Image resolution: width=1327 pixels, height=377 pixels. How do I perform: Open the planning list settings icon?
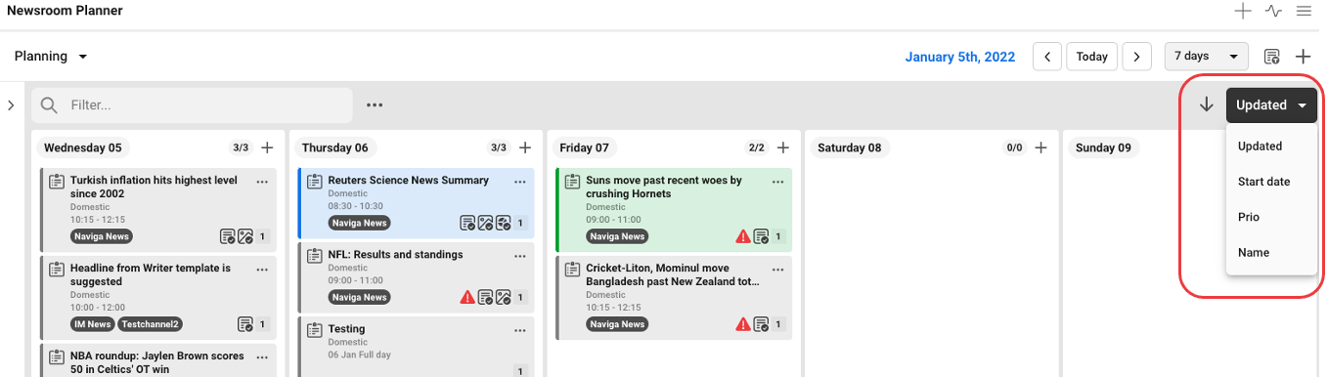pyautogui.click(x=1272, y=57)
